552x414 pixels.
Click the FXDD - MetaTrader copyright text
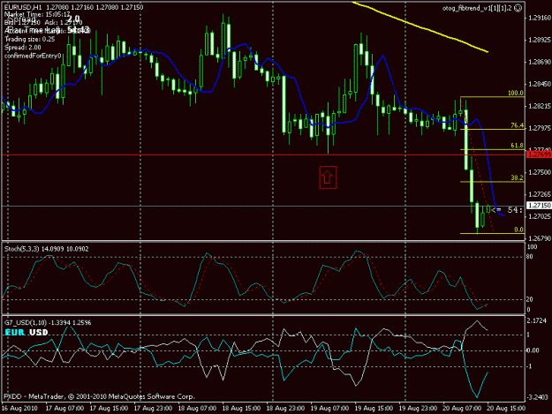coord(99,396)
